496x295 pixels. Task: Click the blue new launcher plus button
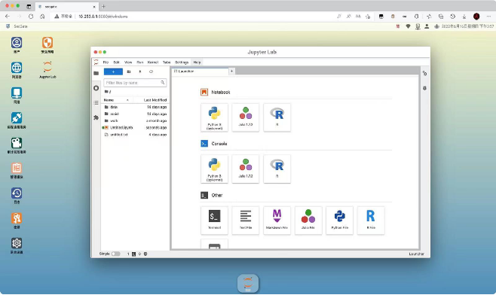(113, 71)
